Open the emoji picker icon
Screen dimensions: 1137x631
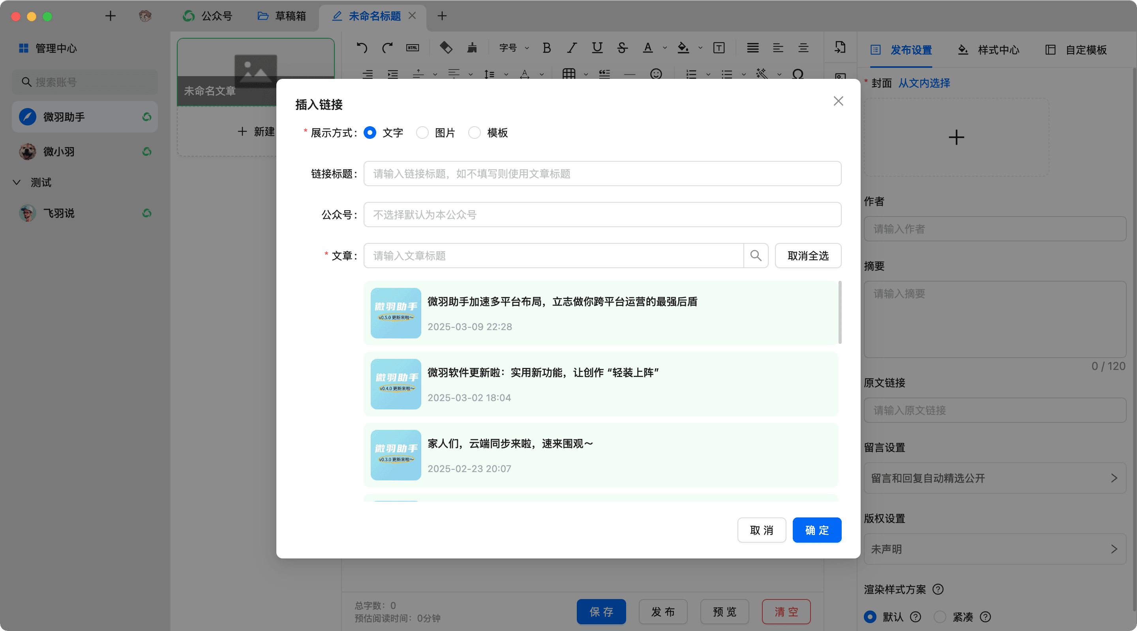656,74
